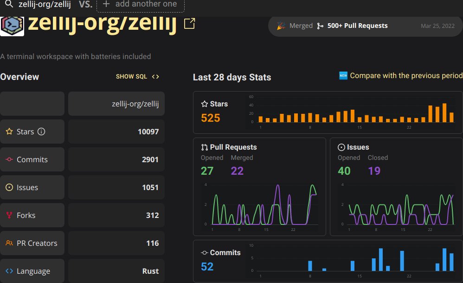
Task: Click the Overview heading
Action: 19,77
